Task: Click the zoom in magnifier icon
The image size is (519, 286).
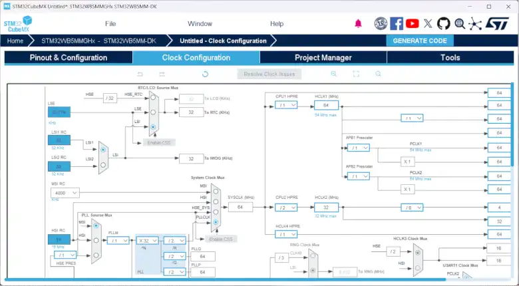Action: pyautogui.click(x=334, y=74)
